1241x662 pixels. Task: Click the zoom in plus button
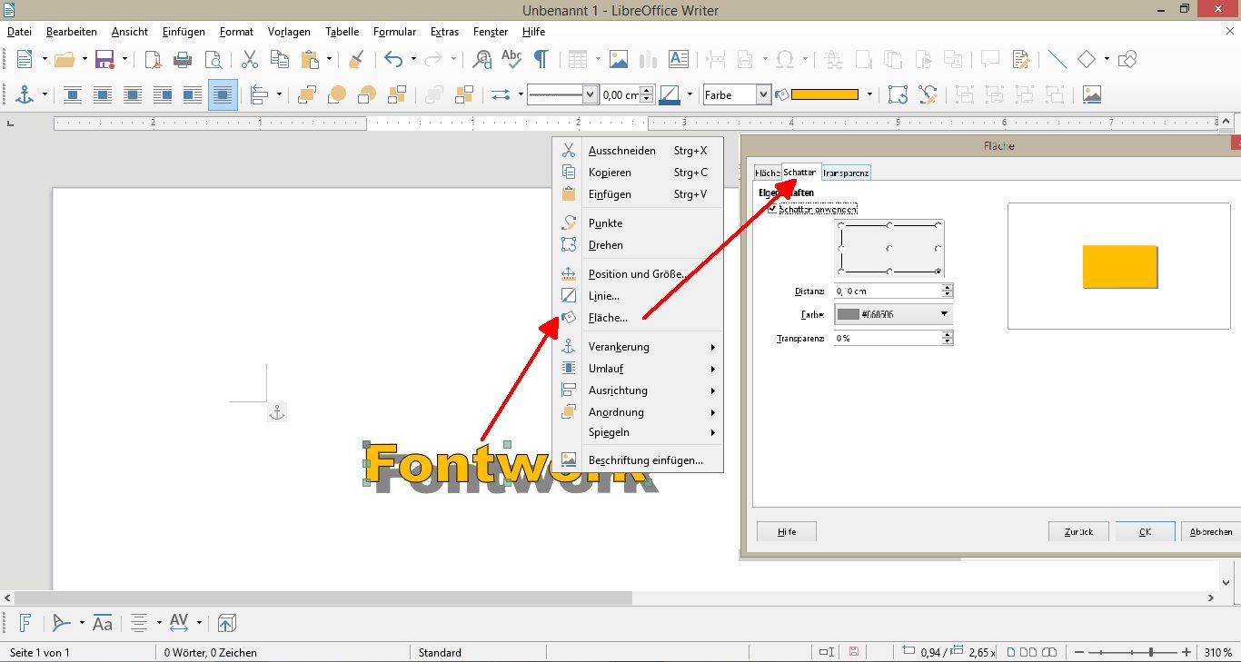[x=1186, y=652]
